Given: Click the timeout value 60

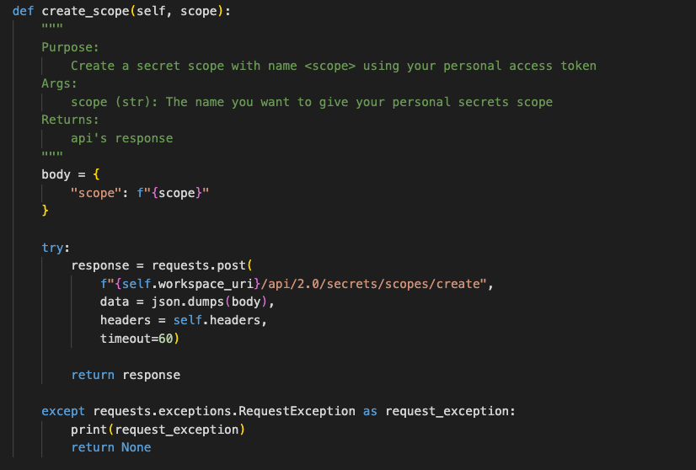Looking at the screenshot, I should (165, 339).
